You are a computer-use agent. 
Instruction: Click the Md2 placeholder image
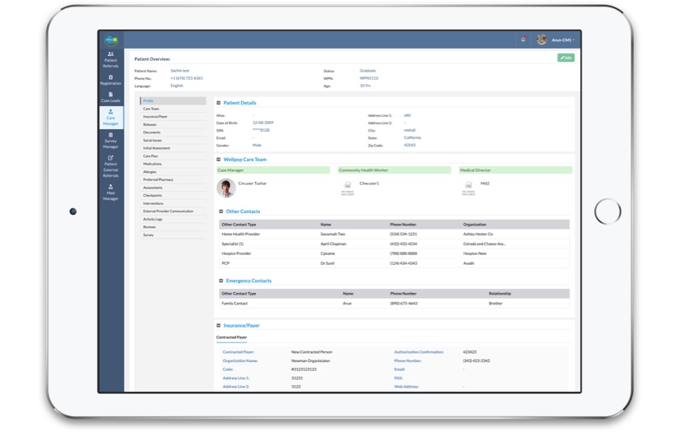coord(468,188)
